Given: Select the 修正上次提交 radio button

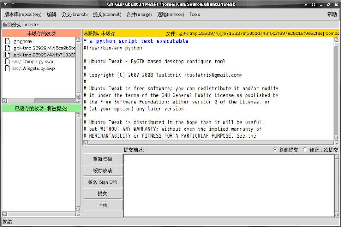Looking at the screenshot, I should click(305, 149).
